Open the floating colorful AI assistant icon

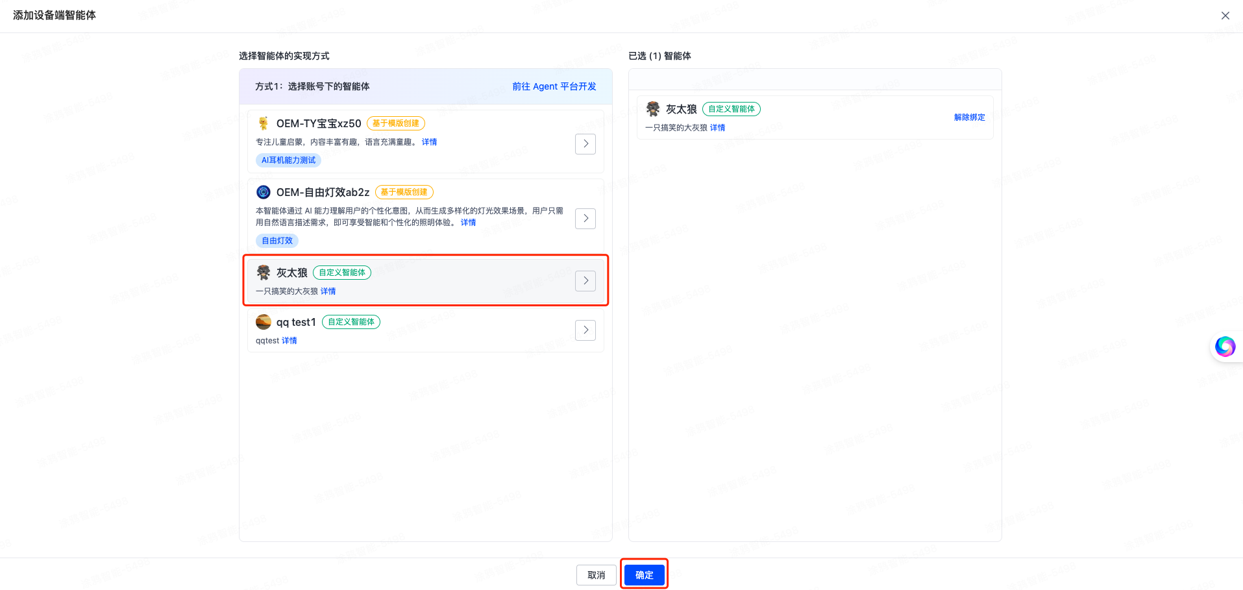1225,347
